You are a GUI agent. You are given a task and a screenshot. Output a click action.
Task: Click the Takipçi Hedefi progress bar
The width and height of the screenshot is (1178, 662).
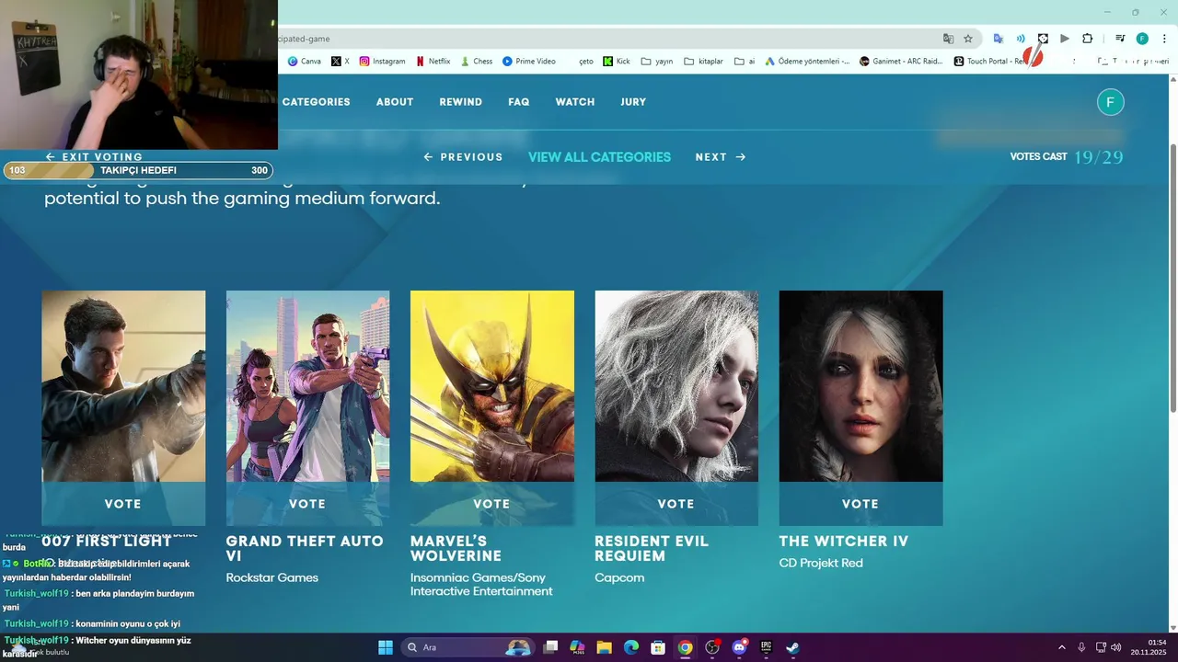point(138,170)
